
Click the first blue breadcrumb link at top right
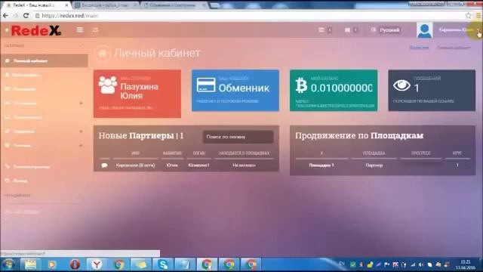tap(419, 48)
